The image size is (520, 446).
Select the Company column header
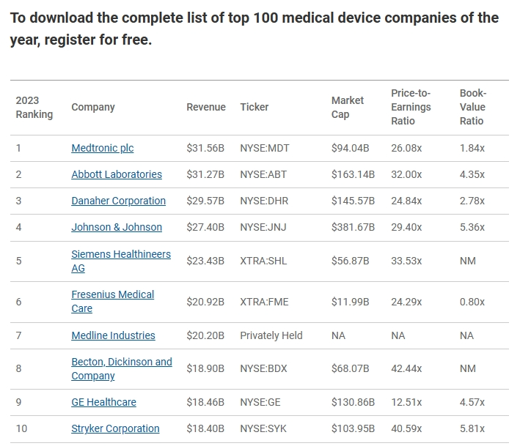[93, 107]
